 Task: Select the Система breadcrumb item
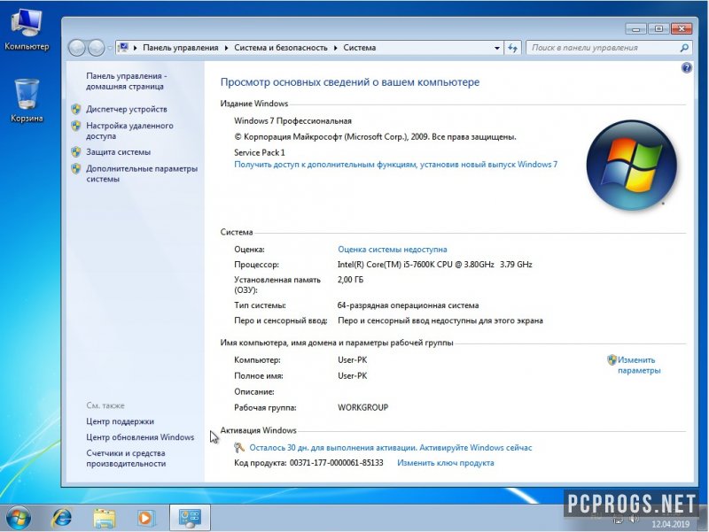pyautogui.click(x=360, y=48)
